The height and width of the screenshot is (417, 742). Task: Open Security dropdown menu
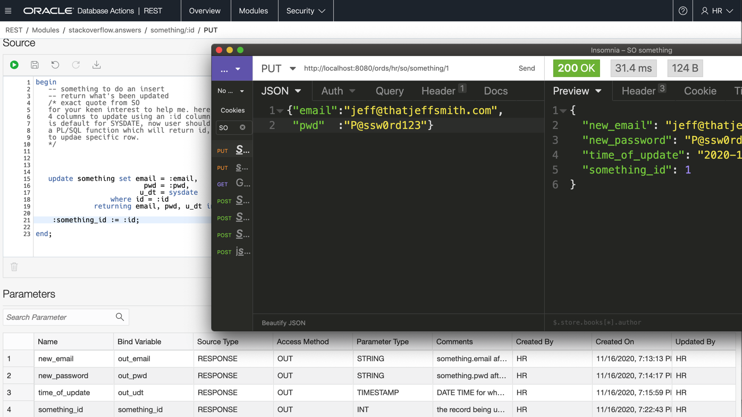pyautogui.click(x=306, y=11)
